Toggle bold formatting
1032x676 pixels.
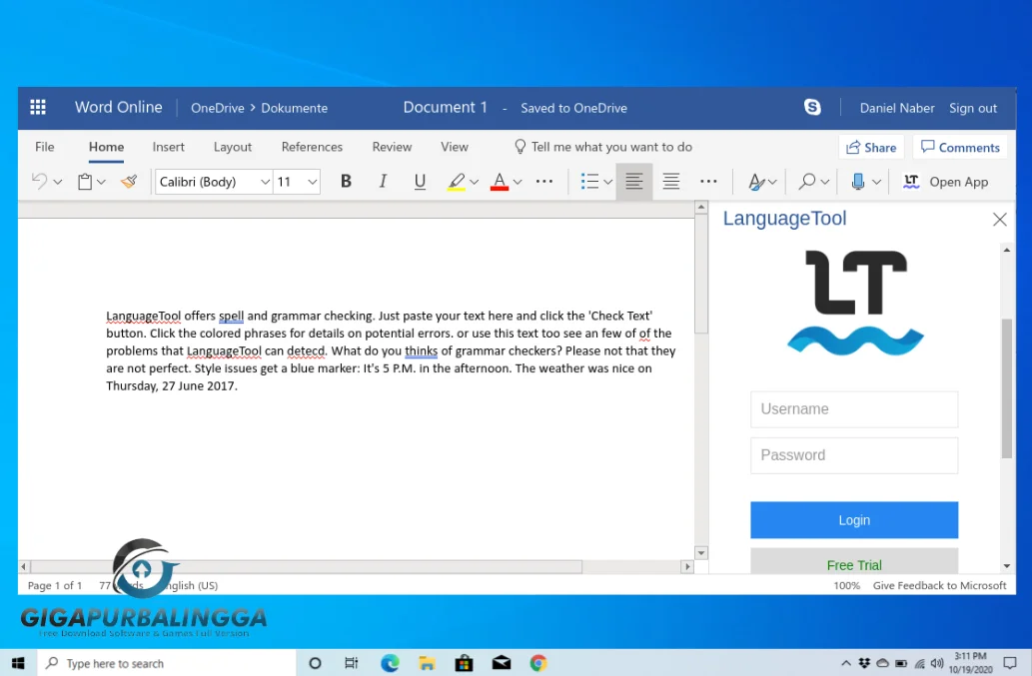point(345,181)
